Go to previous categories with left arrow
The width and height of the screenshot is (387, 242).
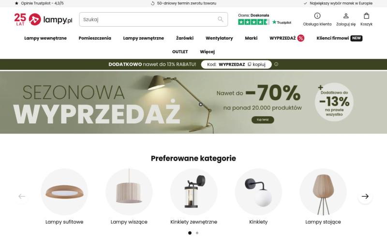pos(22,197)
